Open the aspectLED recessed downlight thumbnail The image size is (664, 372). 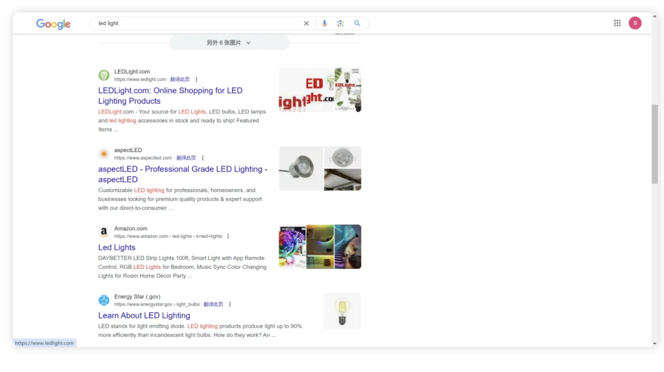(x=343, y=157)
